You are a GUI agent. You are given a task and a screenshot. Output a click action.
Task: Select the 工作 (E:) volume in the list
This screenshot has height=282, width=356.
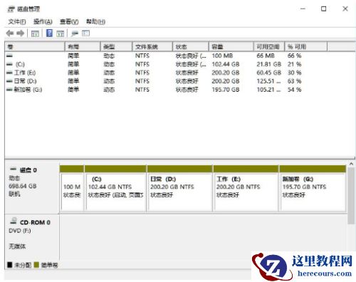point(21,73)
